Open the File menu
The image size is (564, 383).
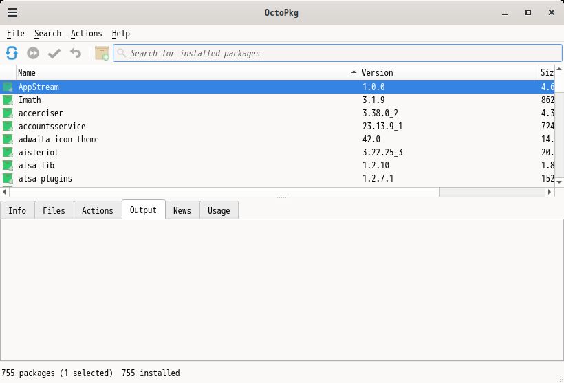click(15, 34)
